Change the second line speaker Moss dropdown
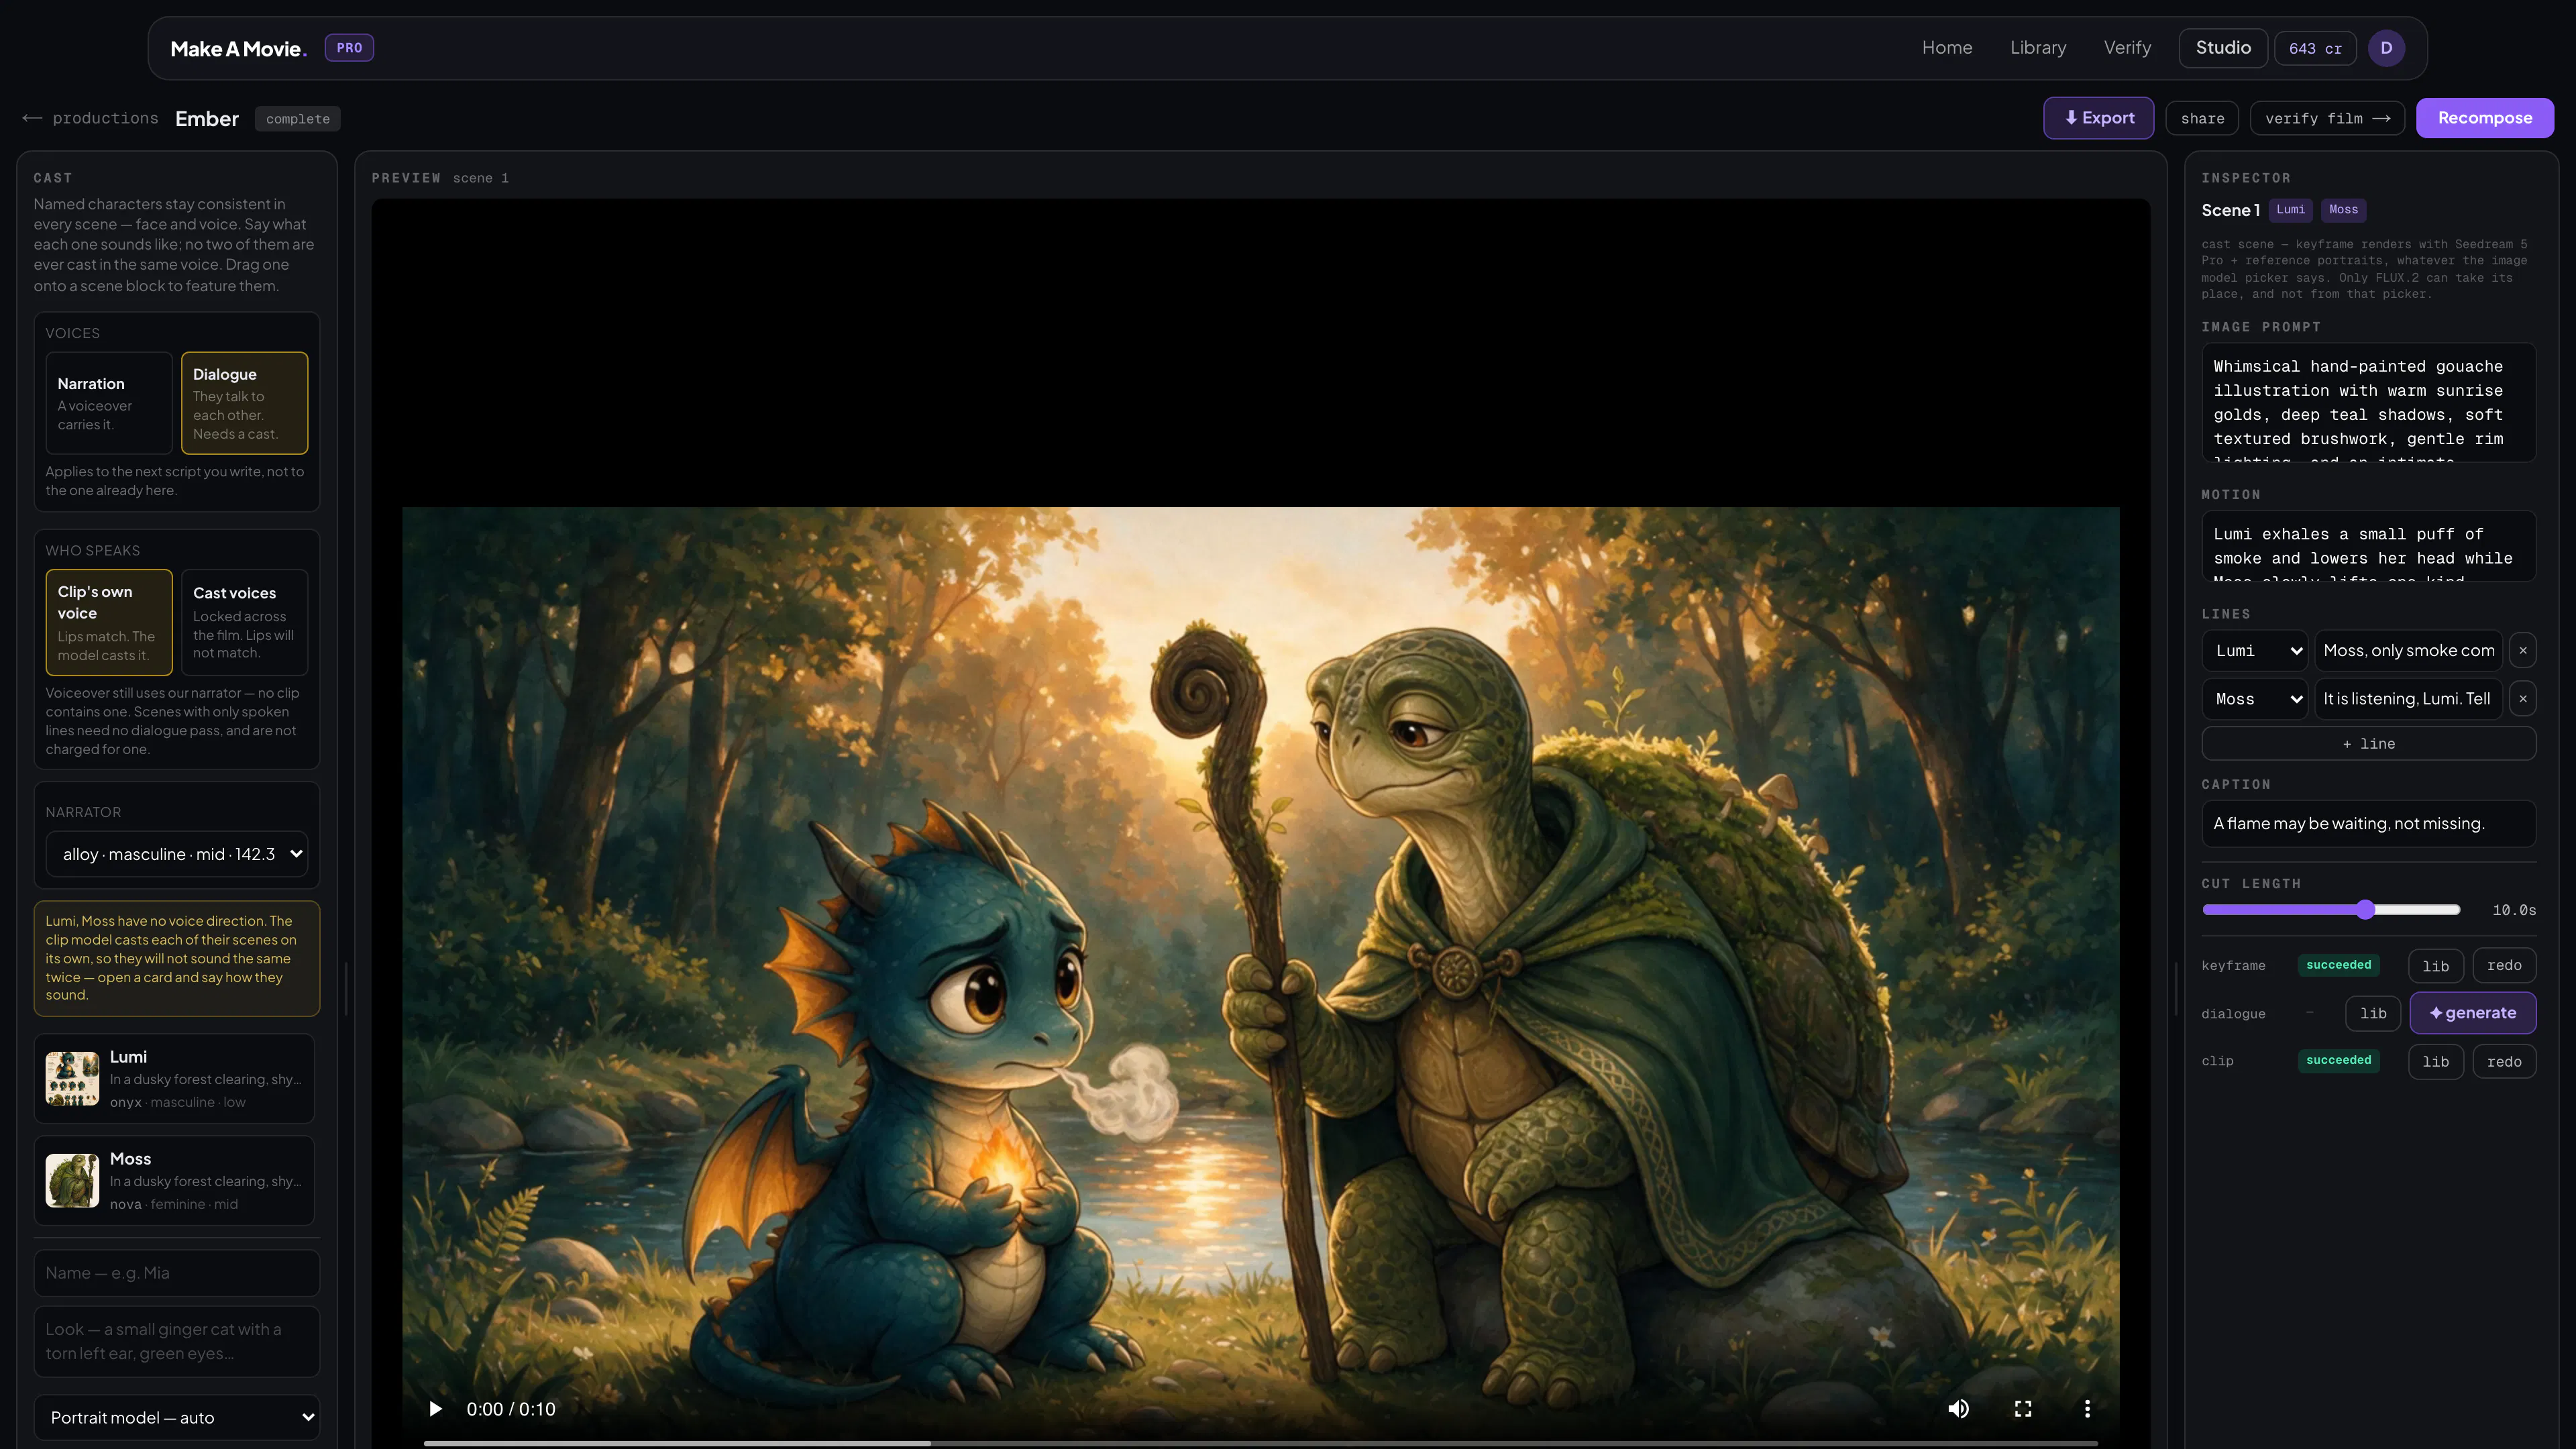 pos(2254,698)
